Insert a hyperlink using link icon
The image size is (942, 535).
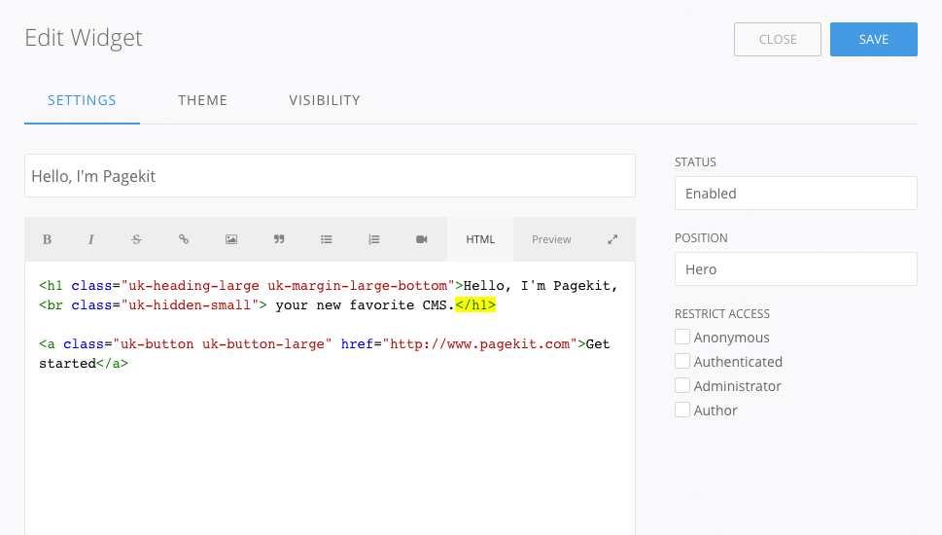coord(184,239)
